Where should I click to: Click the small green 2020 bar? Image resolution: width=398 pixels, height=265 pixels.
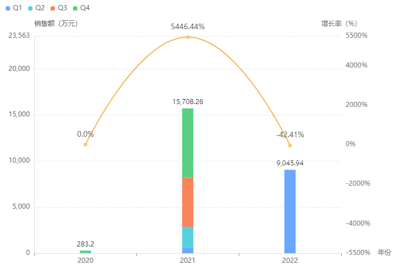point(86,251)
